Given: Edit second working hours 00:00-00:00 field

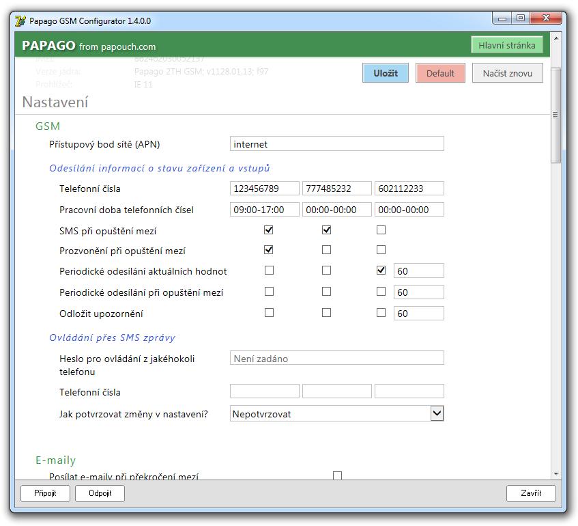Looking at the screenshot, I should coord(336,210).
